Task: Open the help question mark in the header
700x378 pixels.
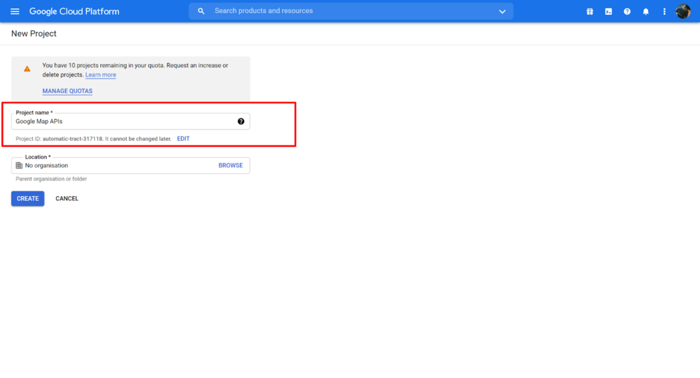Action: point(628,12)
